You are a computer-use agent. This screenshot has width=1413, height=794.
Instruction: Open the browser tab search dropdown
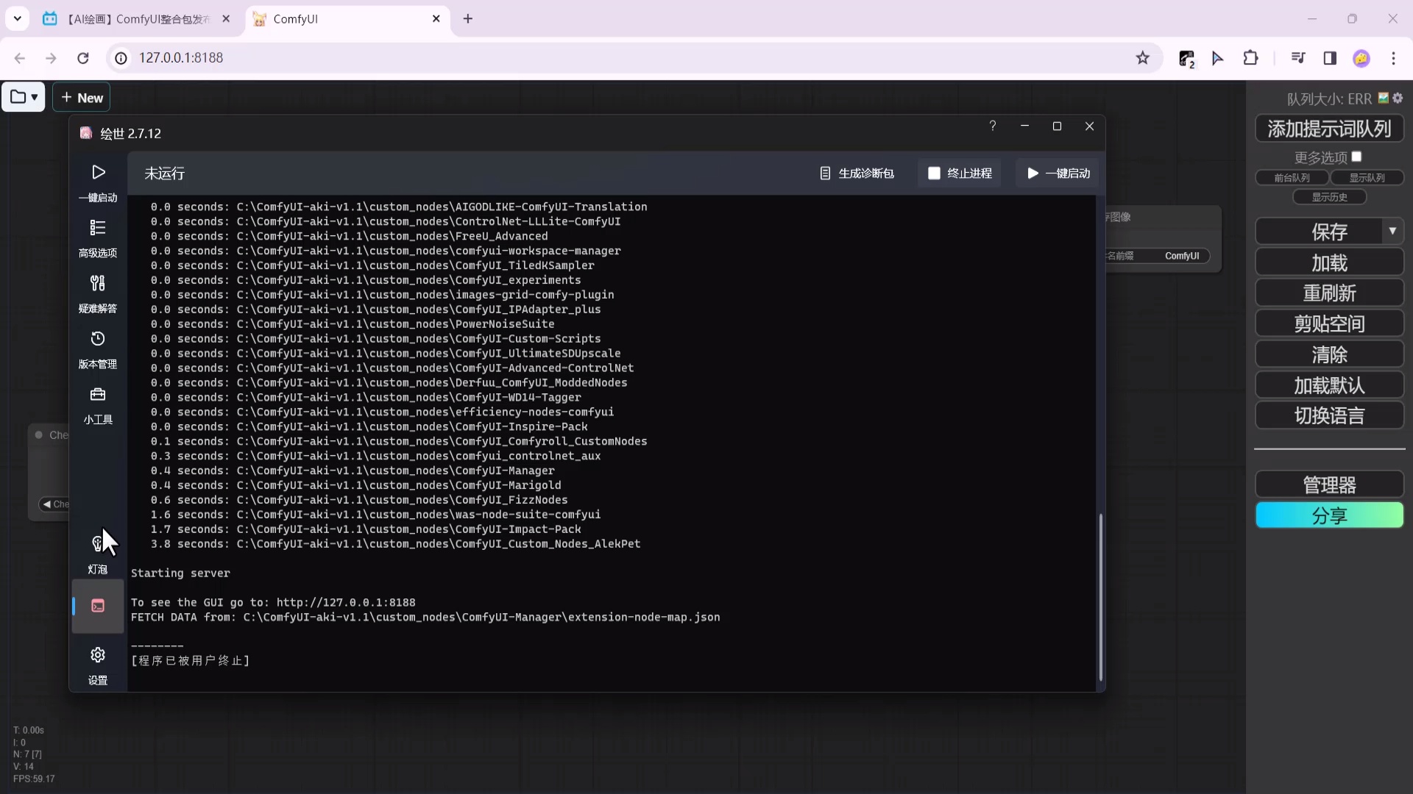[17, 18]
